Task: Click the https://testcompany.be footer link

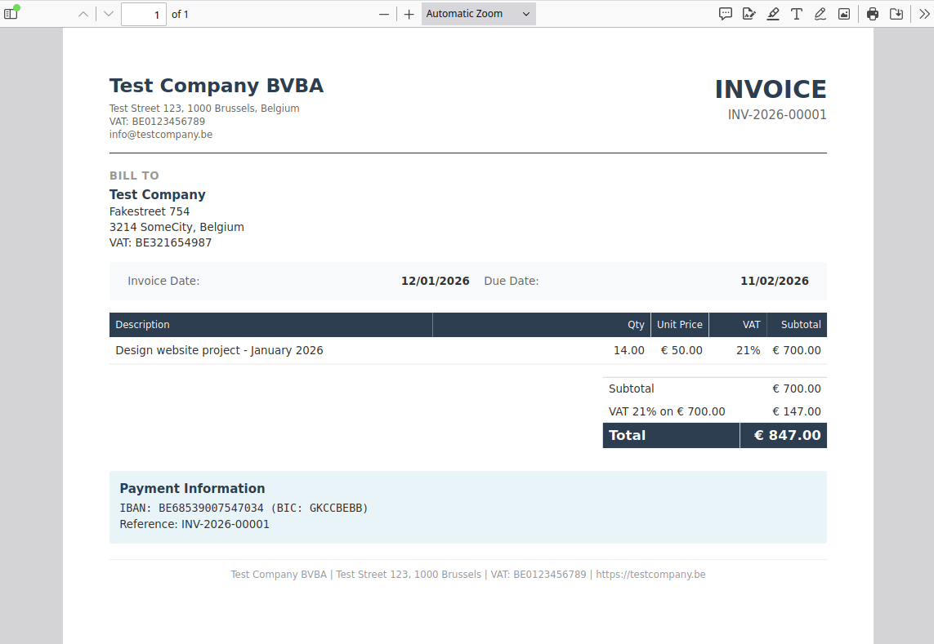Action: [x=650, y=575]
